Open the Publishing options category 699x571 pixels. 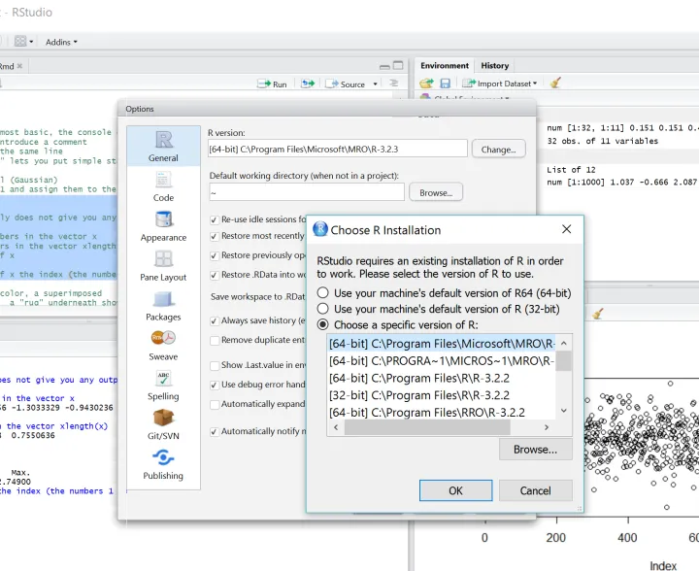click(x=163, y=464)
